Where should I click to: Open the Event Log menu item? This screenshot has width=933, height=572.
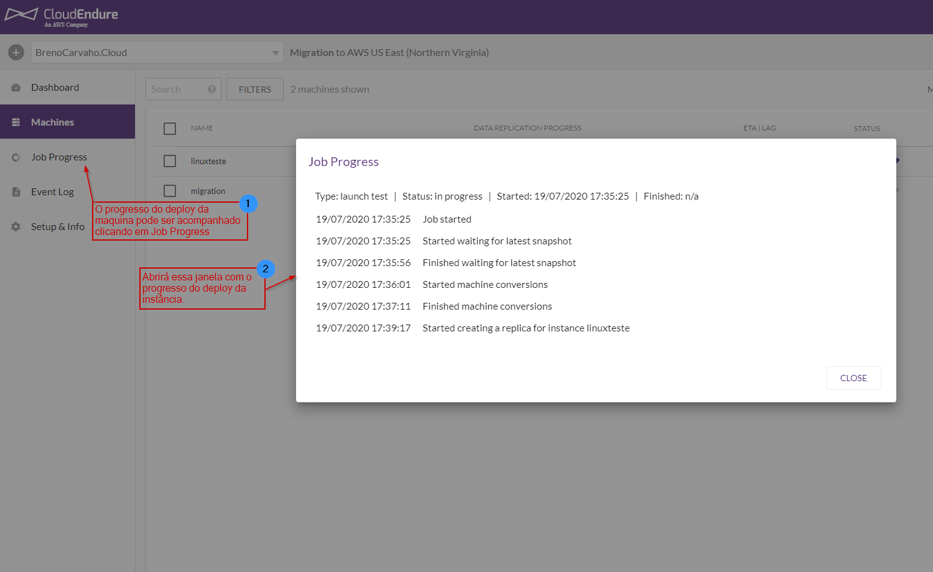(52, 192)
